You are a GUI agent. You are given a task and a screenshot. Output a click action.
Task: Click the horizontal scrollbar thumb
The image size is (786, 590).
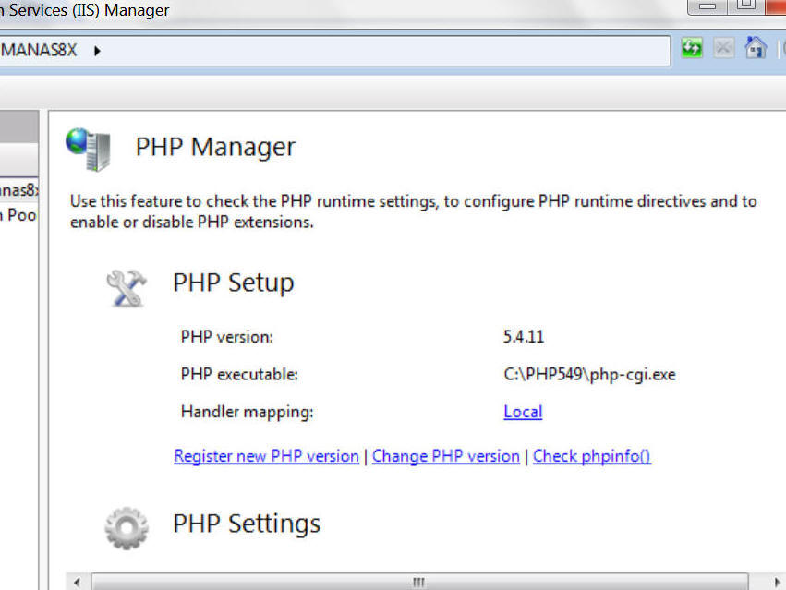click(x=419, y=582)
